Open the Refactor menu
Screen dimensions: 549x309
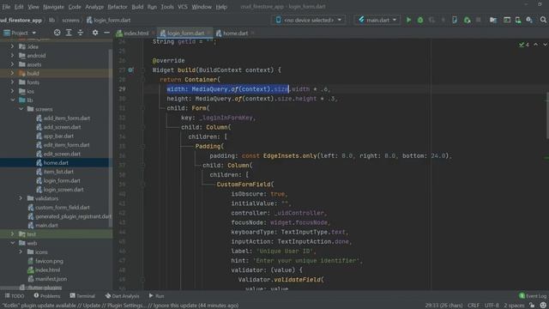click(118, 7)
